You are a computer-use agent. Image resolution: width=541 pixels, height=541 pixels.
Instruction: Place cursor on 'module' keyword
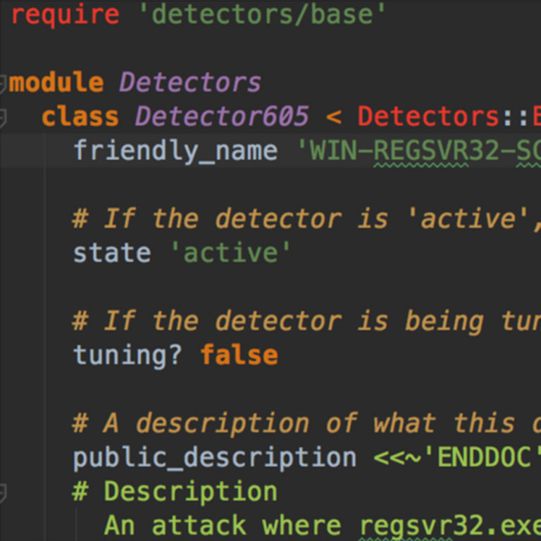56,83
